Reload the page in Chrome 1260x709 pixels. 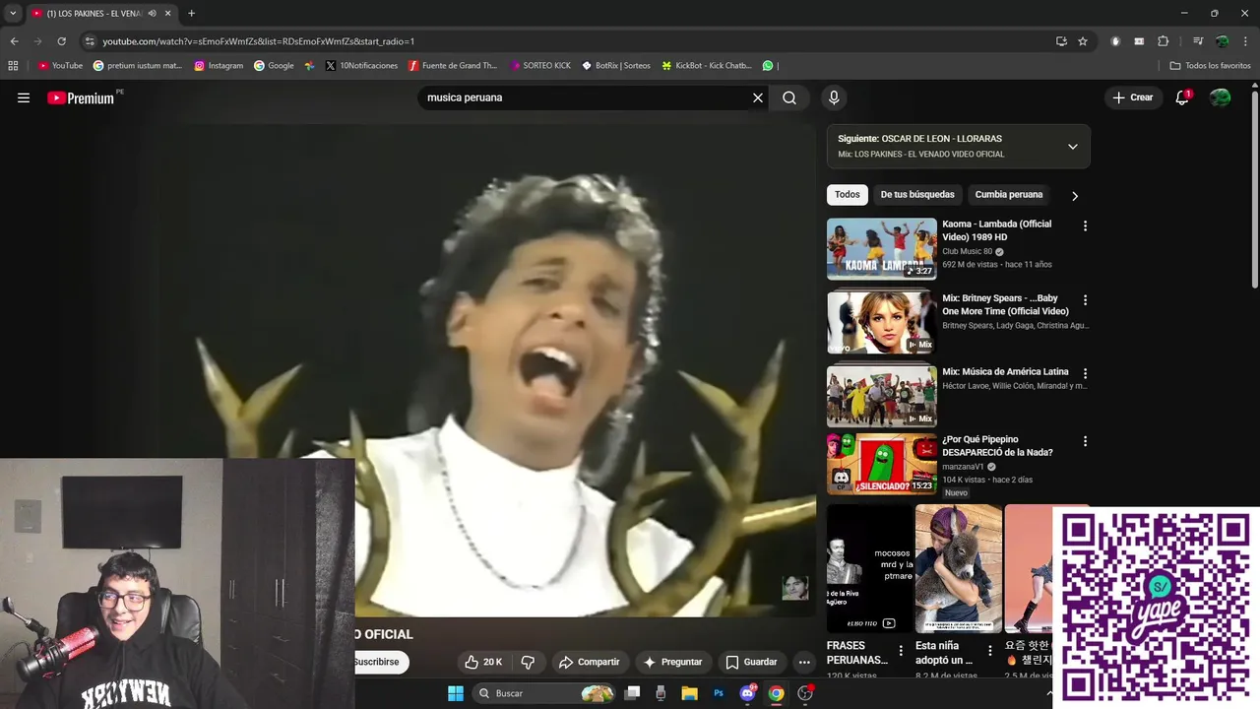pos(61,41)
